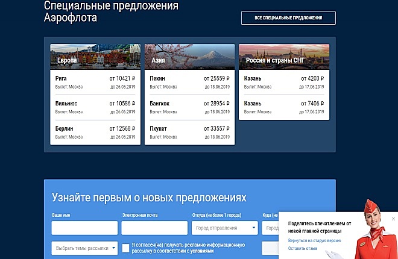Click the Специальные предложения Аэрофлота heading
Screen dimensions: 398x259
point(111,11)
